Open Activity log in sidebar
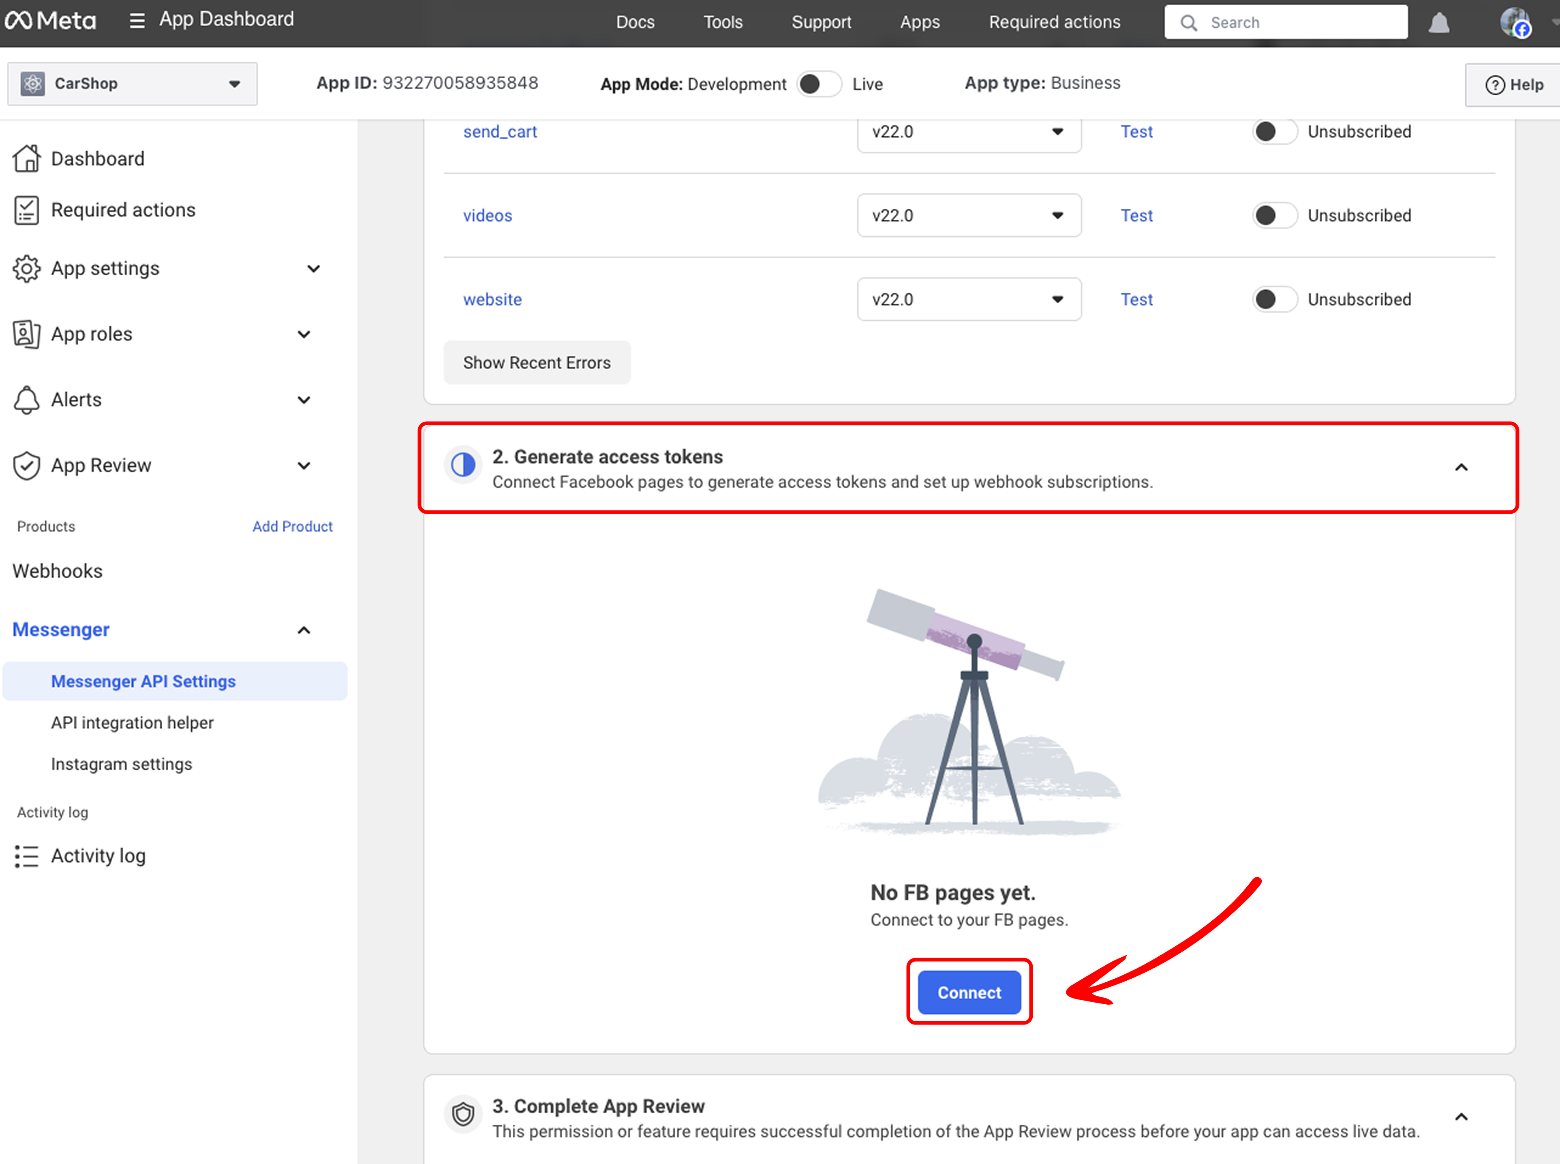 coord(98,856)
